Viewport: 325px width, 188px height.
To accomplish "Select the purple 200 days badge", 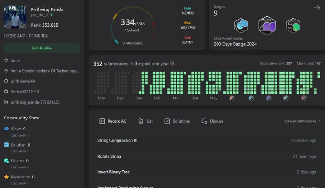I will coord(267,25).
